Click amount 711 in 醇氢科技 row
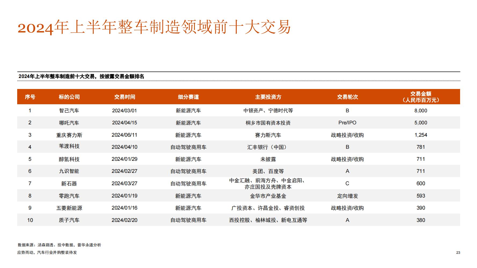Viewport: 477px width, 268px height. point(421,159)
